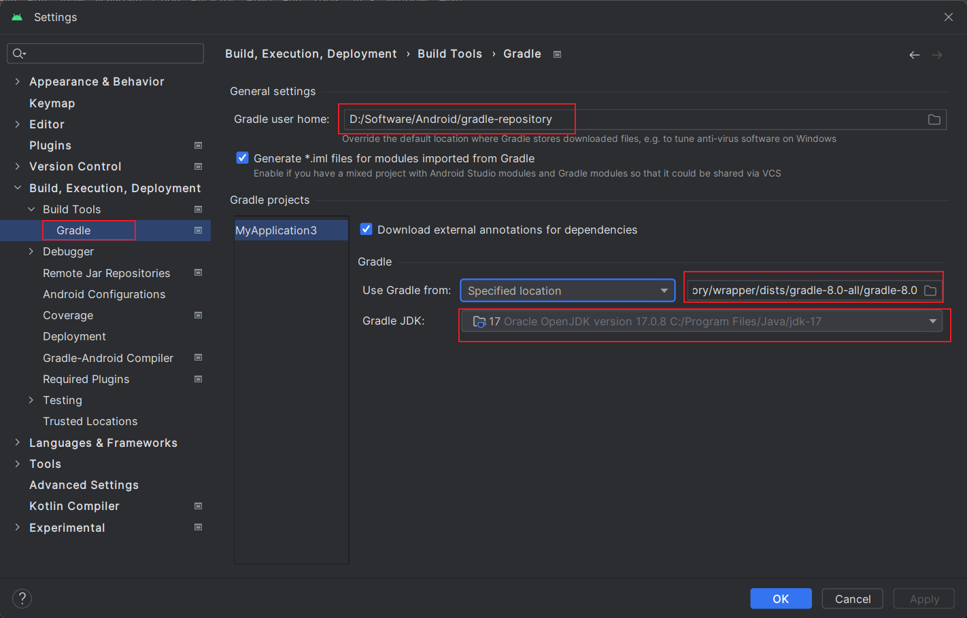Click the project-level icon beside Gradle breadcrumb
967x618 pixels.
[557, 54]
